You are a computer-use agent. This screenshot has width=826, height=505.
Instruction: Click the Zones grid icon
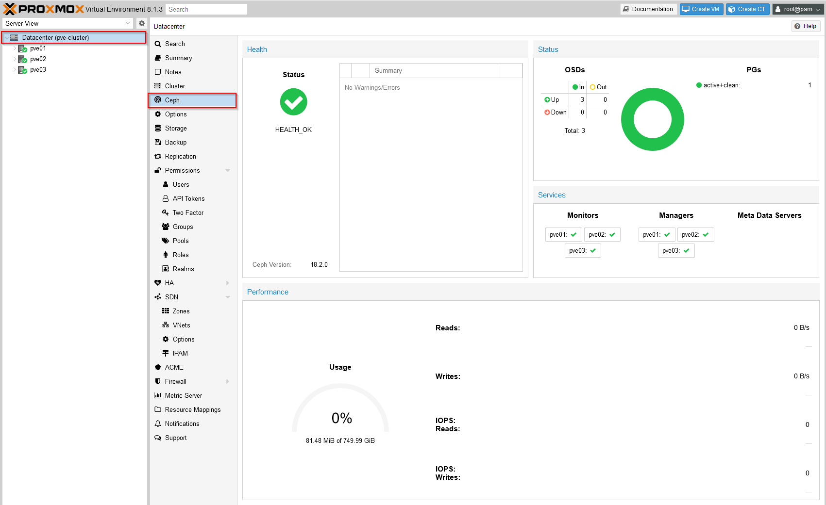[x=166, y=311]
